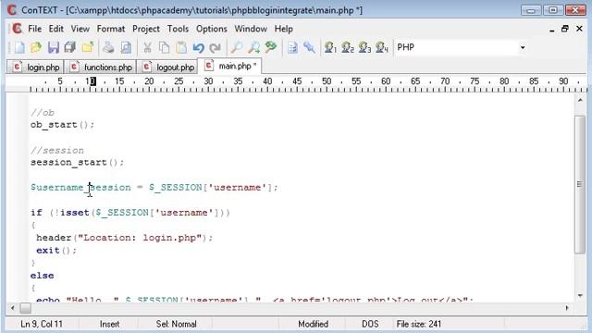Viewport: 592px width, 333px height.
Task: Click 'Sel: Normal' in status bar
Action: coord(177,325)
